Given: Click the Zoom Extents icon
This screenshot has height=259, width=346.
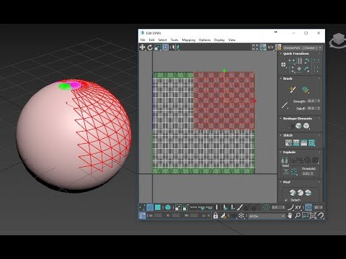Looking at the screenshot, I should point(313,216).
